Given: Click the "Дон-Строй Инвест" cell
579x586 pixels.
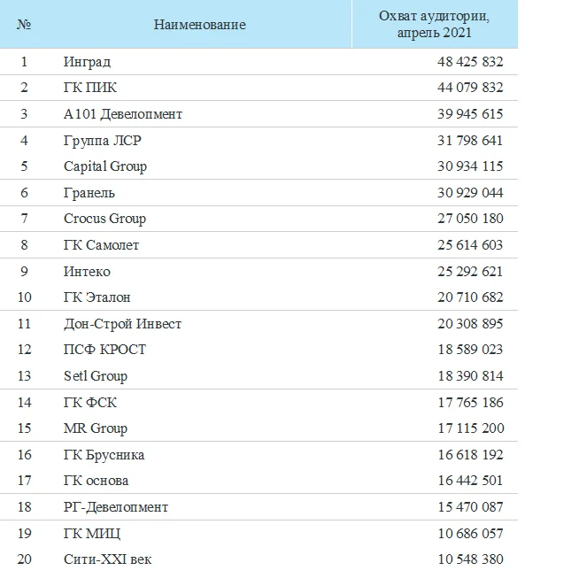Looking at the screenshot, I should tap(122, 324).
